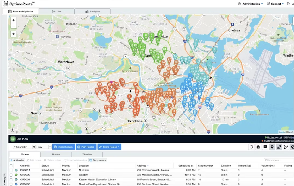Refresh the plan with reload icon

pos(251,147)
